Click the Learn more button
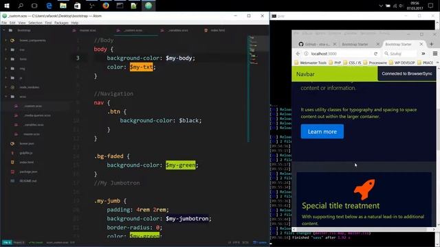 (x=322, y=131)
